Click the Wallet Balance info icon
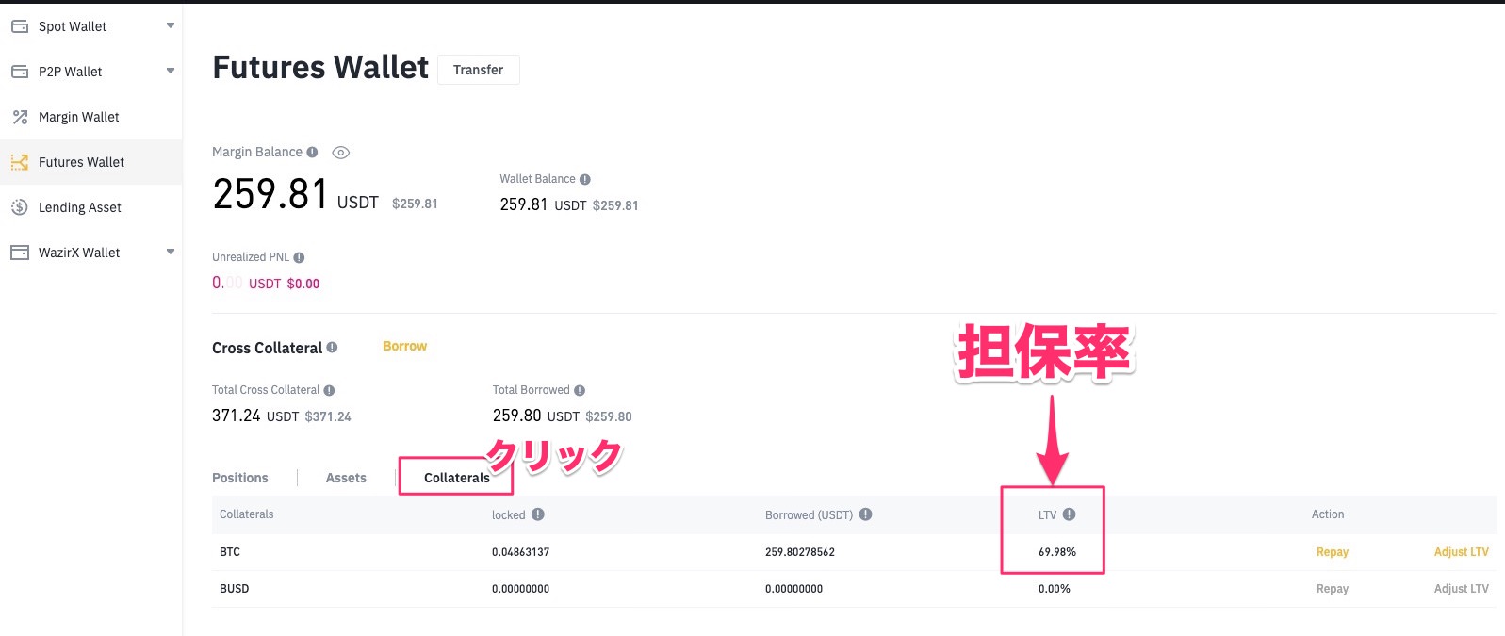The image size is (1505, 636). point(585,179)
